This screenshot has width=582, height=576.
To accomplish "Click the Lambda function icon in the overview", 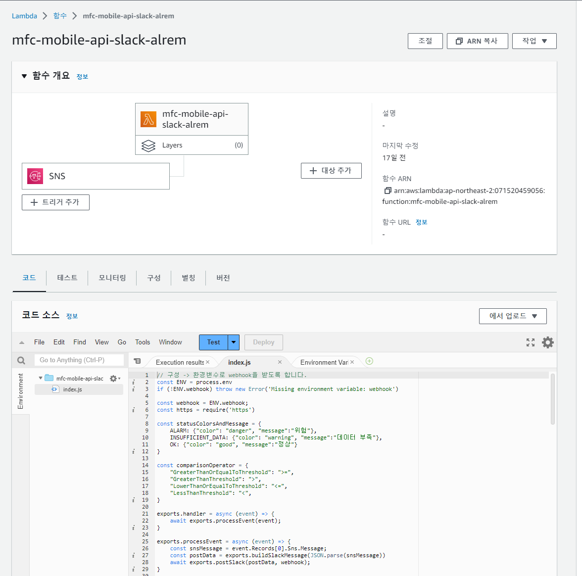I will click(148, 120).
